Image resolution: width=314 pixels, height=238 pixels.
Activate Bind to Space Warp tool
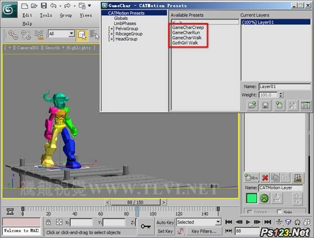coord(39,35)
